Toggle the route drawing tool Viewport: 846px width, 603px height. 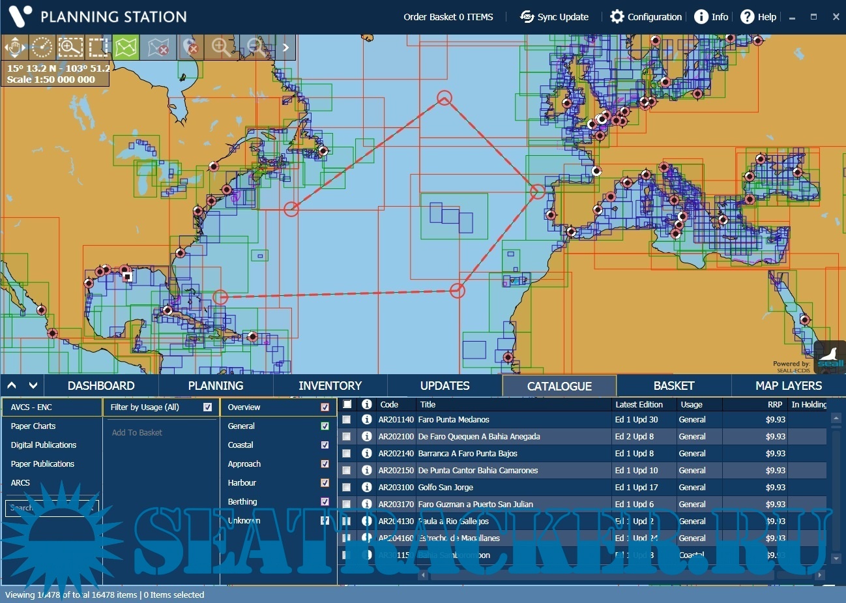126,48
